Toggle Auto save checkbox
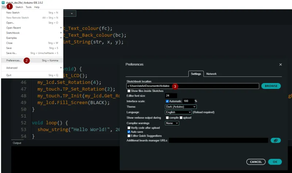 click(129, 132)
